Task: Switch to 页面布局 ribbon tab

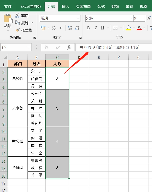Action: 83,6
